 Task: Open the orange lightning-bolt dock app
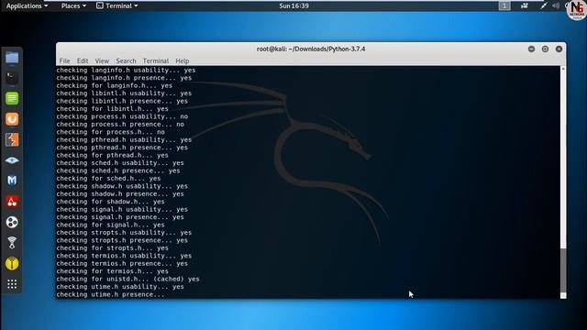pos(12,140)
